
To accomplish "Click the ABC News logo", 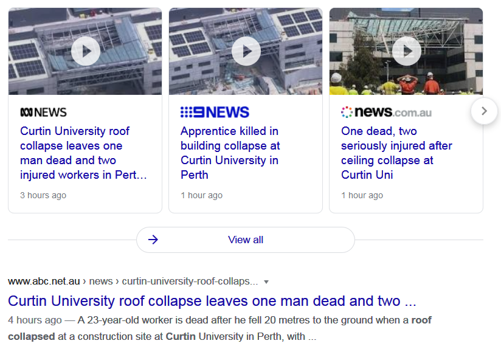I will point(44,112).
